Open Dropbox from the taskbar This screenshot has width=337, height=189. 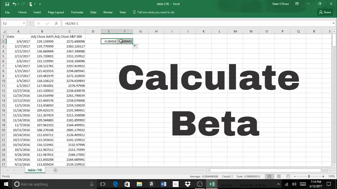pos(188,184)
